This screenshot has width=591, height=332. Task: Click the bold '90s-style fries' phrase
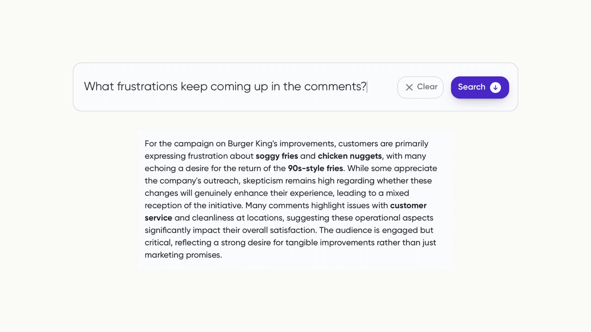(x=316, y=168)
